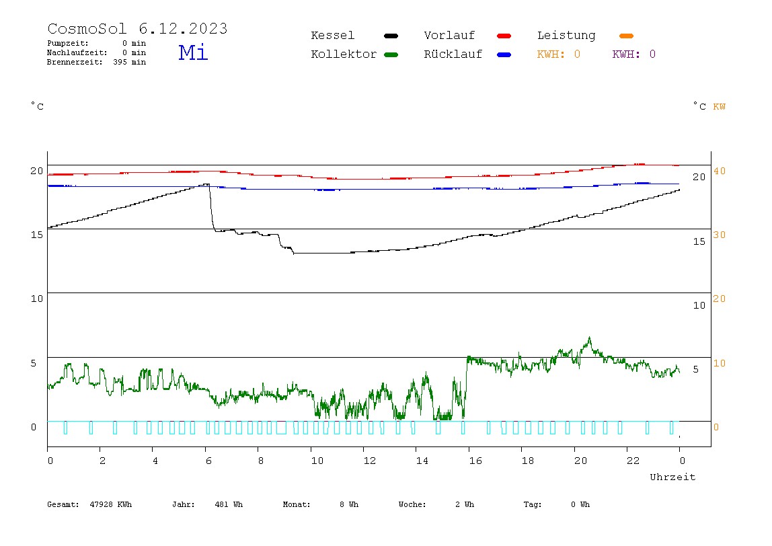Click the blue Rücklauf legend swatch

[504, 54]
